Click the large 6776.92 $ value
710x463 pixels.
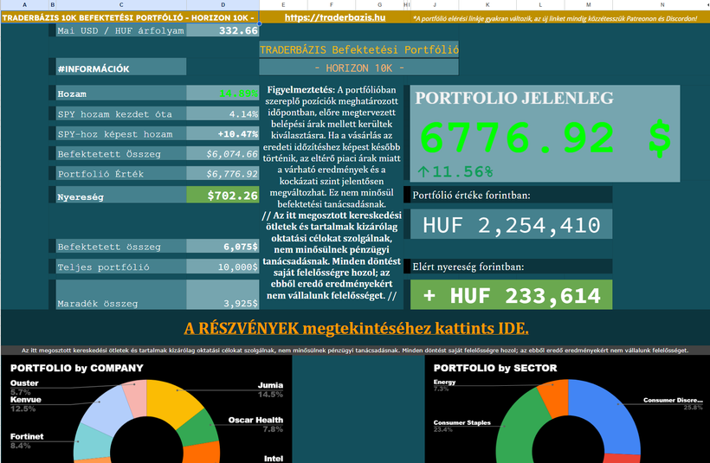coord(545,138)
